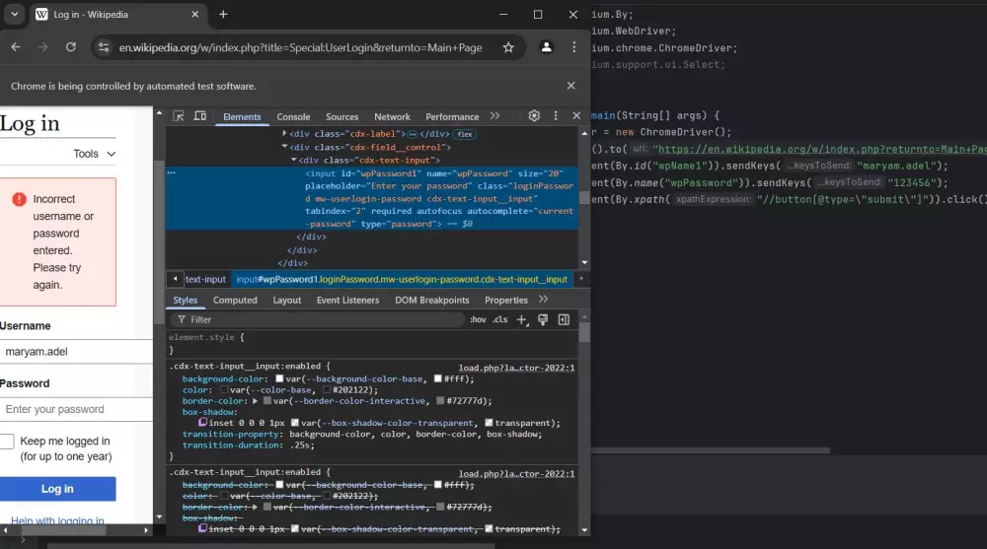The width and height of the screenshot is (987, 549).
Task: Switch to the Performance tab
Action: tap(452, 117)
